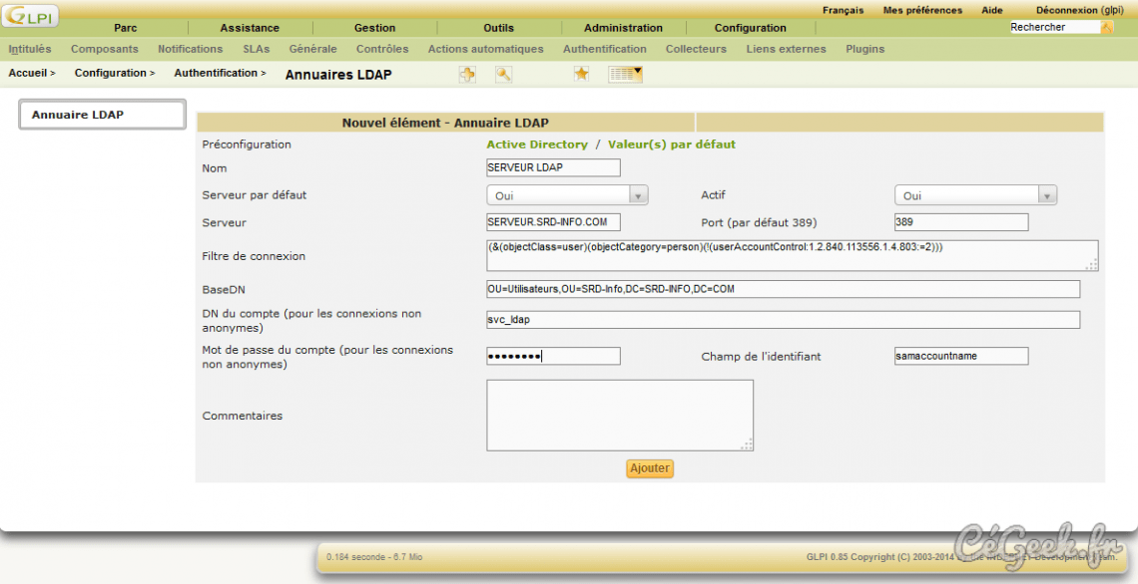The width and height of the screenshot is (1138, 584).
Task: Select the add new item plus icon
Action: tap(466, 74)
